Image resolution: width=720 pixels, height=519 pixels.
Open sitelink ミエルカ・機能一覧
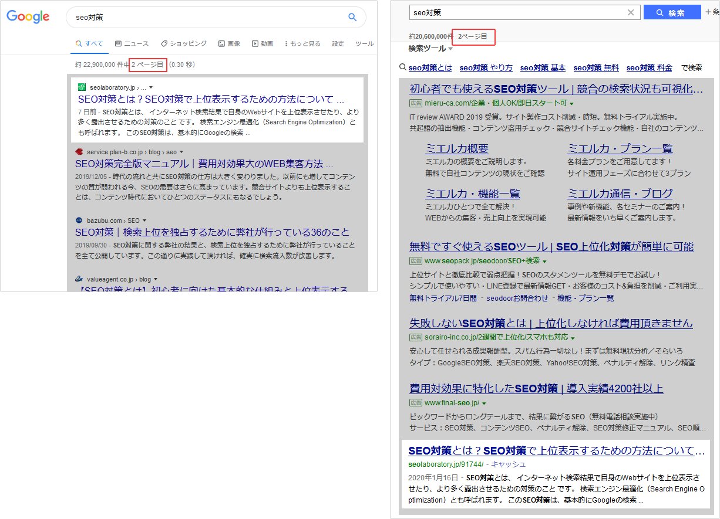click(473, 194)
